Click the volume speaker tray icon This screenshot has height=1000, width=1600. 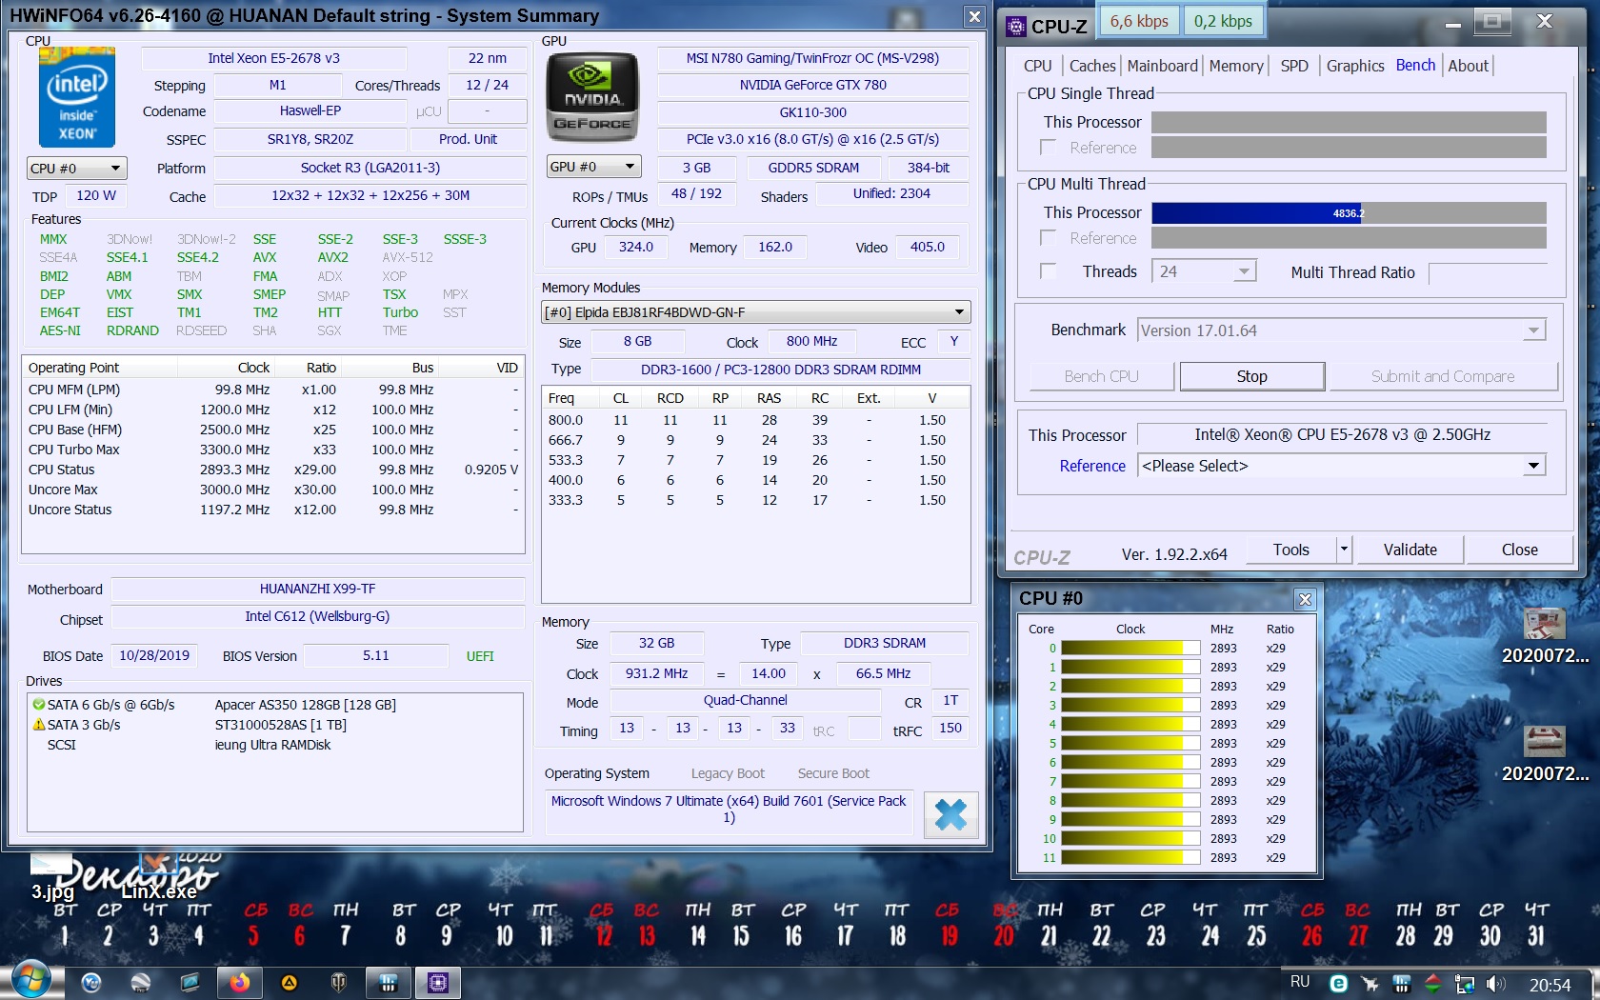click(x=1495, y=984)
